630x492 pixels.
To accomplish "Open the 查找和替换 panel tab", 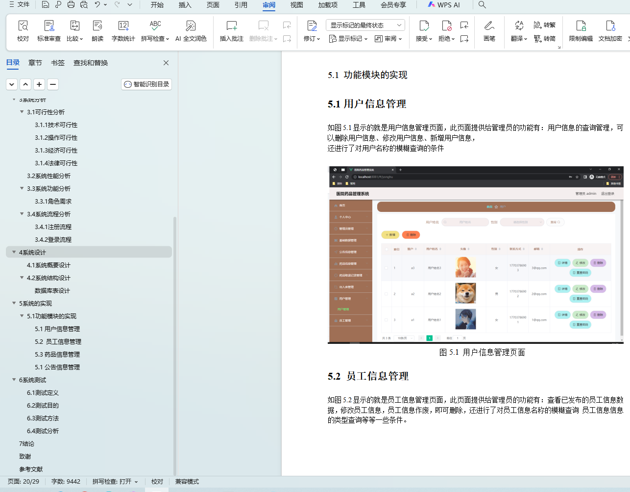I will click(91, 63).
